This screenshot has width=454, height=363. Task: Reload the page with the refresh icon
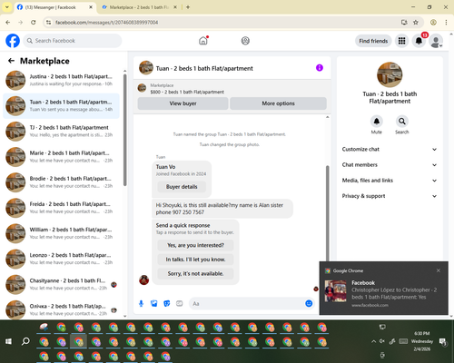[34, 23]
